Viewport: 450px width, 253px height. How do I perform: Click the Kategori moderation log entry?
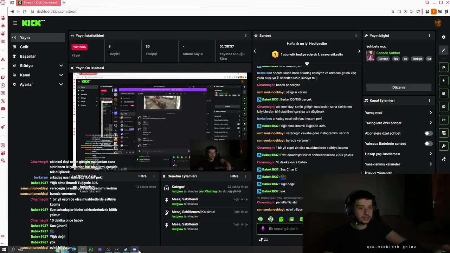click(x=206, y=189)
